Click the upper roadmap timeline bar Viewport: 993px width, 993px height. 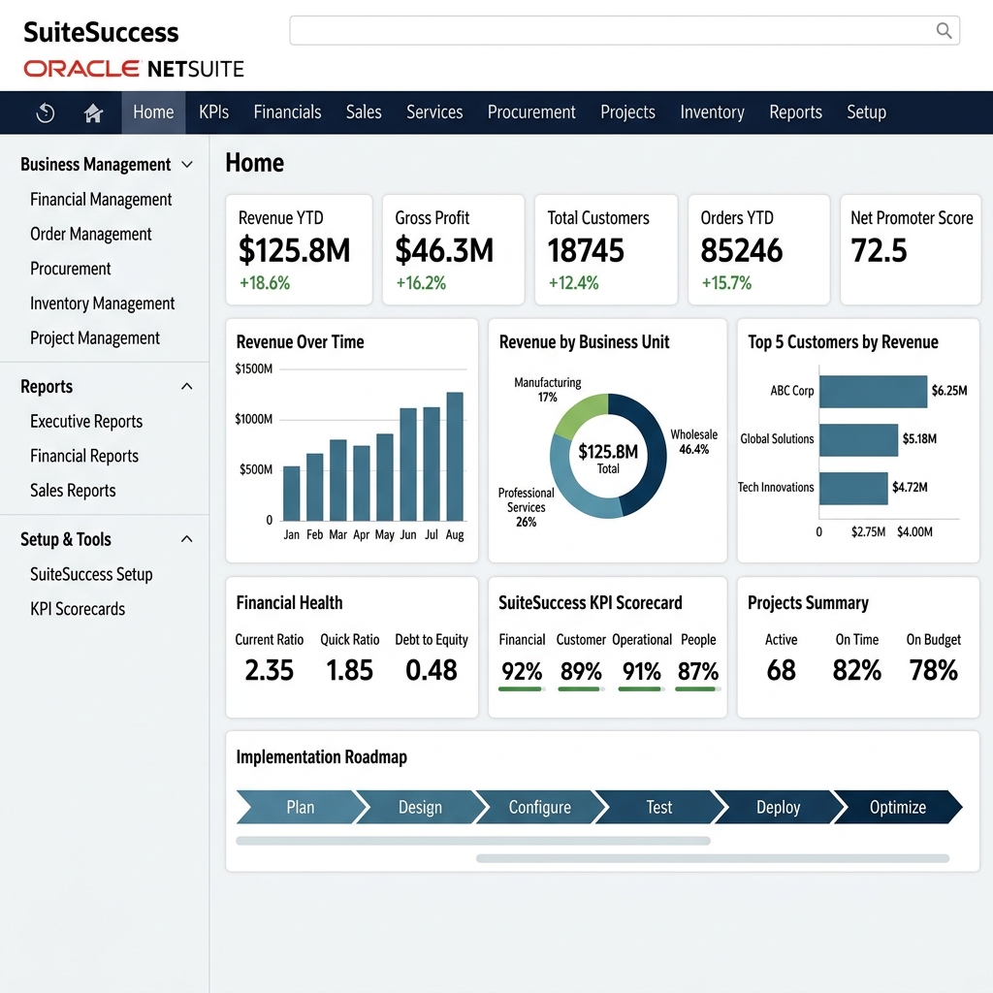473,841
